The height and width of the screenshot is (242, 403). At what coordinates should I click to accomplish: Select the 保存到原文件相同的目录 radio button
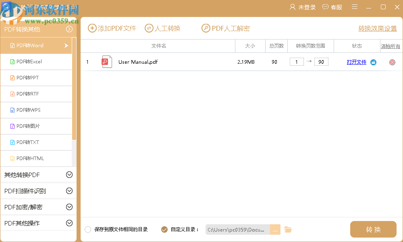click(88, 229)
